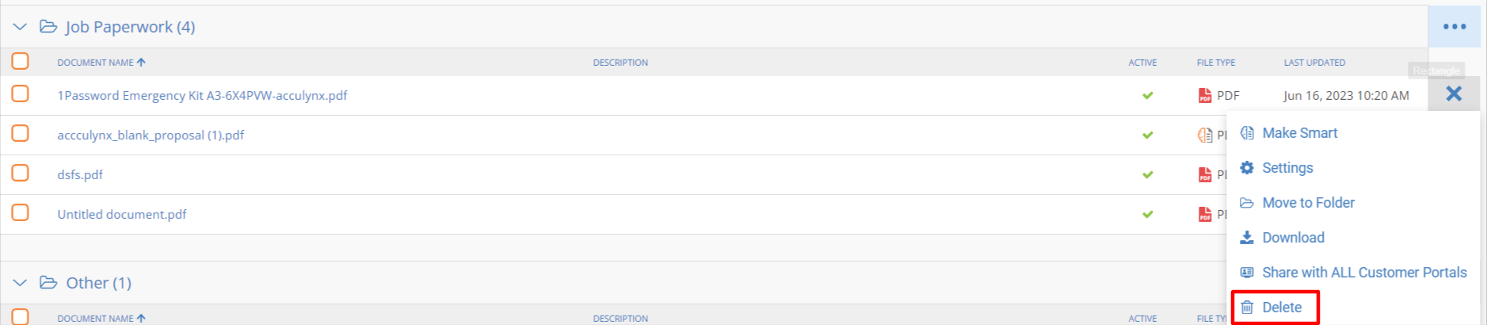Click the Job Paperwork folder icon
The width and height of the screenshot is (1487, 325).
tap(48, 27)
